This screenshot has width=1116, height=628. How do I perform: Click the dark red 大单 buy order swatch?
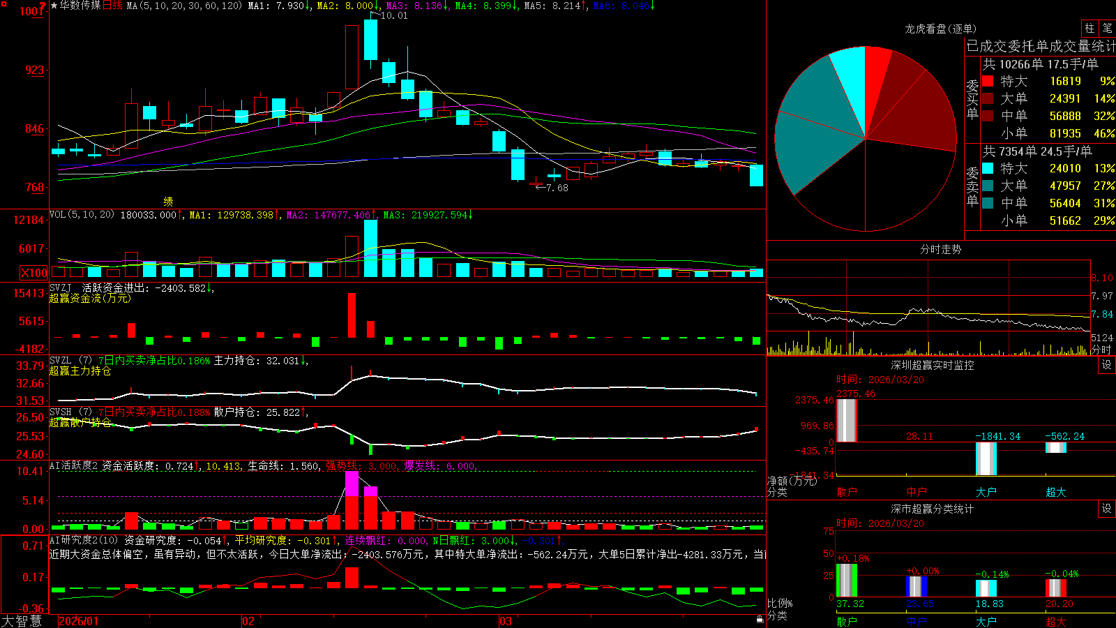coord(988,98)
